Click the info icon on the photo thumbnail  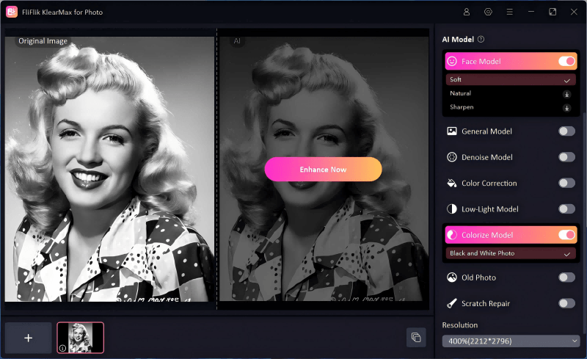click(x=63, y=347)
